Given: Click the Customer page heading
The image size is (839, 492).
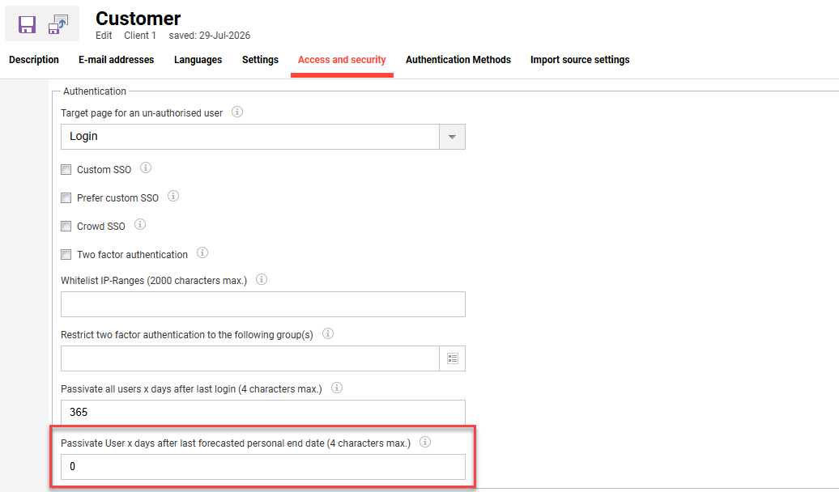Looking at the screenshot, I should [x=138, y=19].
